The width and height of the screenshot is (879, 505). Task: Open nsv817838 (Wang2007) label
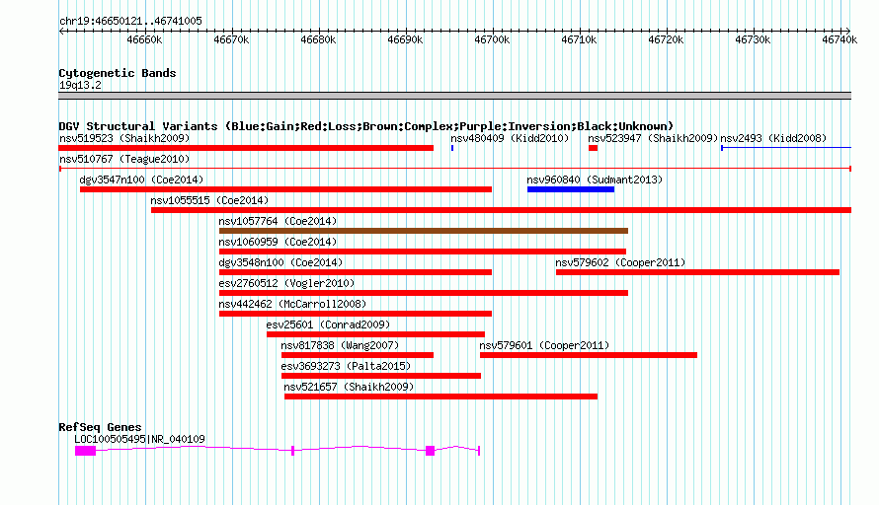click(x=340, y=345)
